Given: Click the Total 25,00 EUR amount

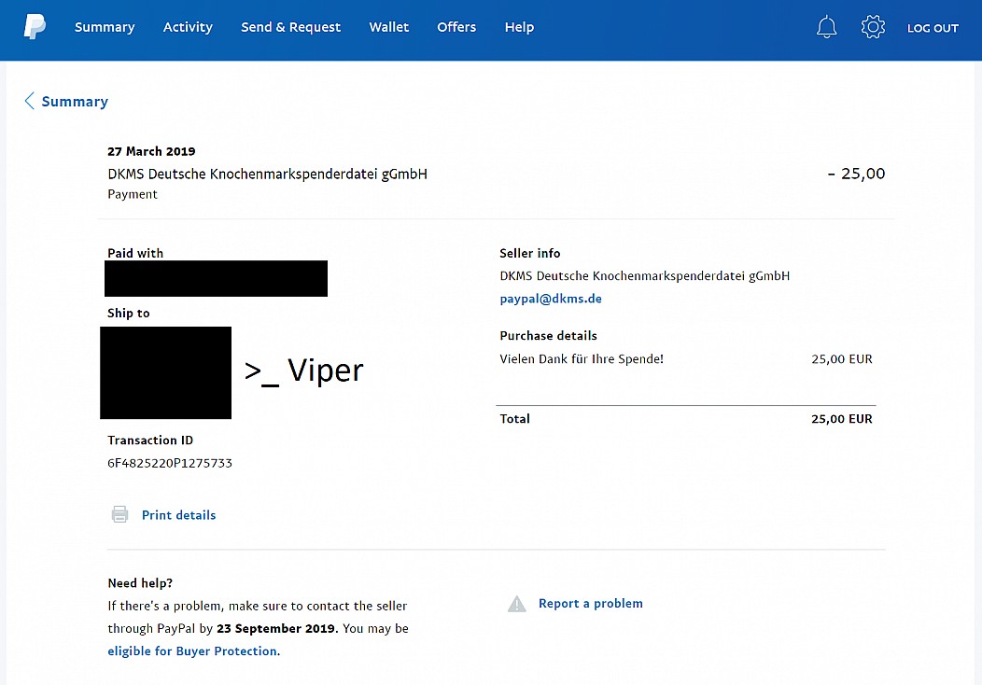Looking at the screenshot, I should click(x=842, y=419).
